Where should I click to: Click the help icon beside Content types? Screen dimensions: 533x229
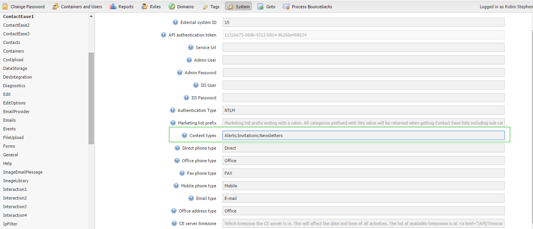[184, 136]
